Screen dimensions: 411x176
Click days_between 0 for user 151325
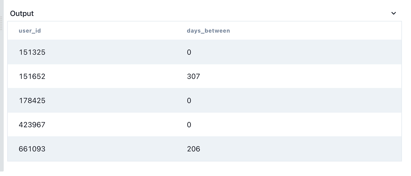pos(189,52)
